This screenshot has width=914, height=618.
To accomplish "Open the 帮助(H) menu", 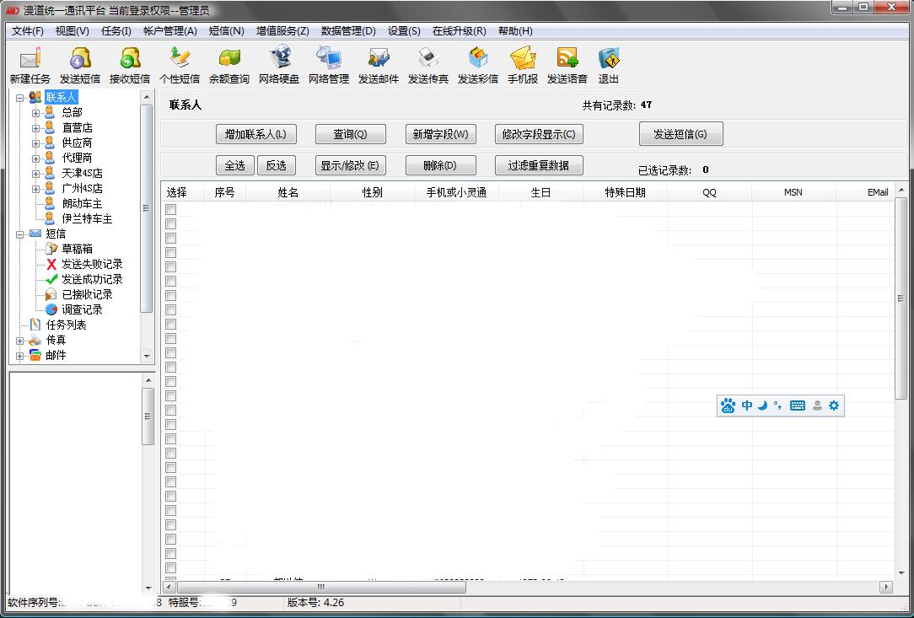I will coord(515,31).
